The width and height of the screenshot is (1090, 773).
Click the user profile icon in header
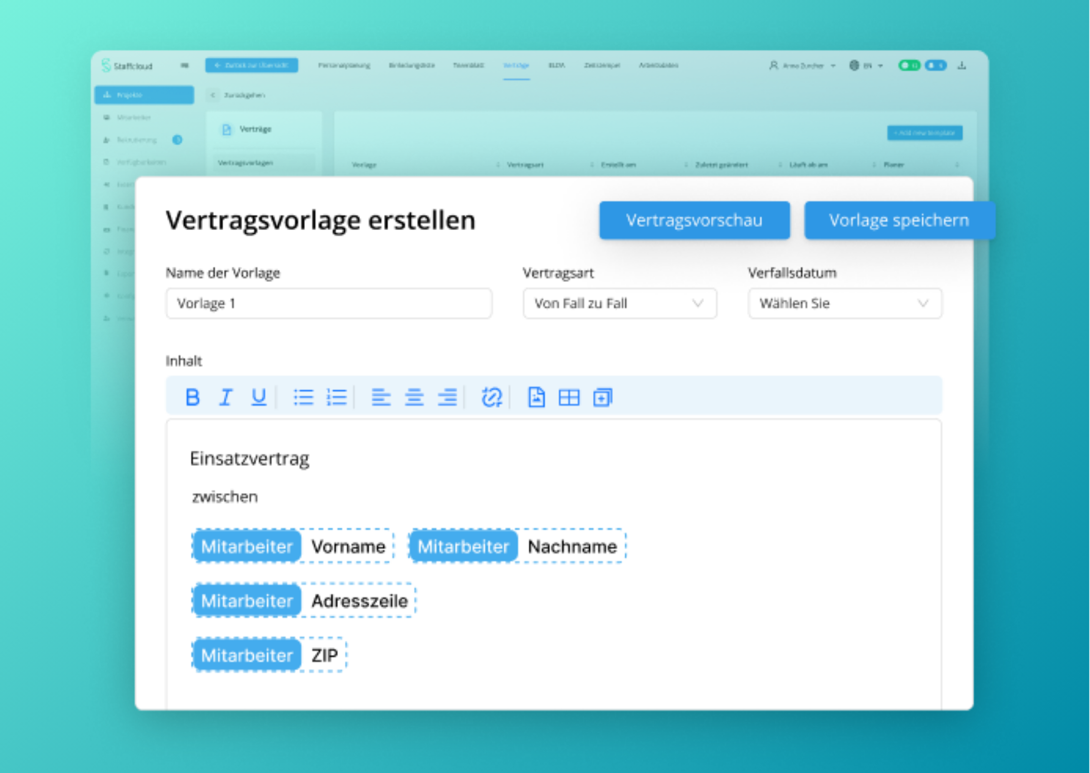tap(774, 65)
